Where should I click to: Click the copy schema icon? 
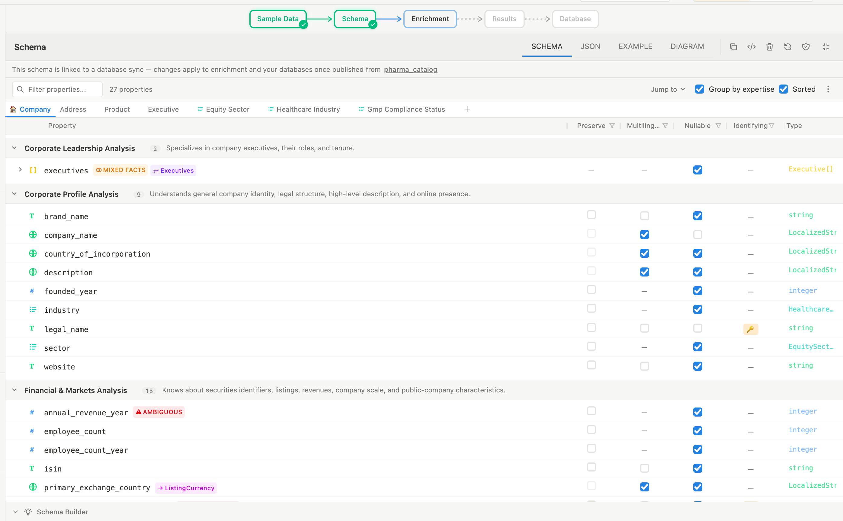(x=733, y=46)
